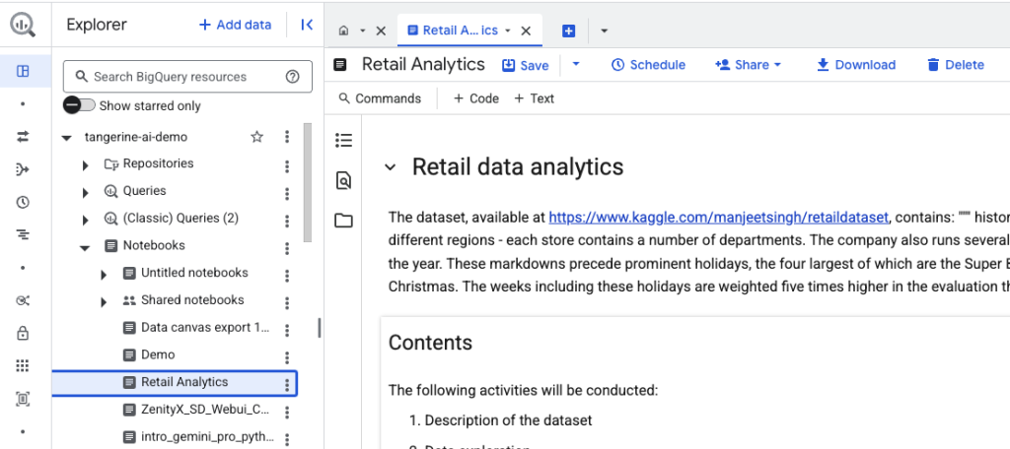
Task: Add a Code cell
Action: [x=476, y=98]
